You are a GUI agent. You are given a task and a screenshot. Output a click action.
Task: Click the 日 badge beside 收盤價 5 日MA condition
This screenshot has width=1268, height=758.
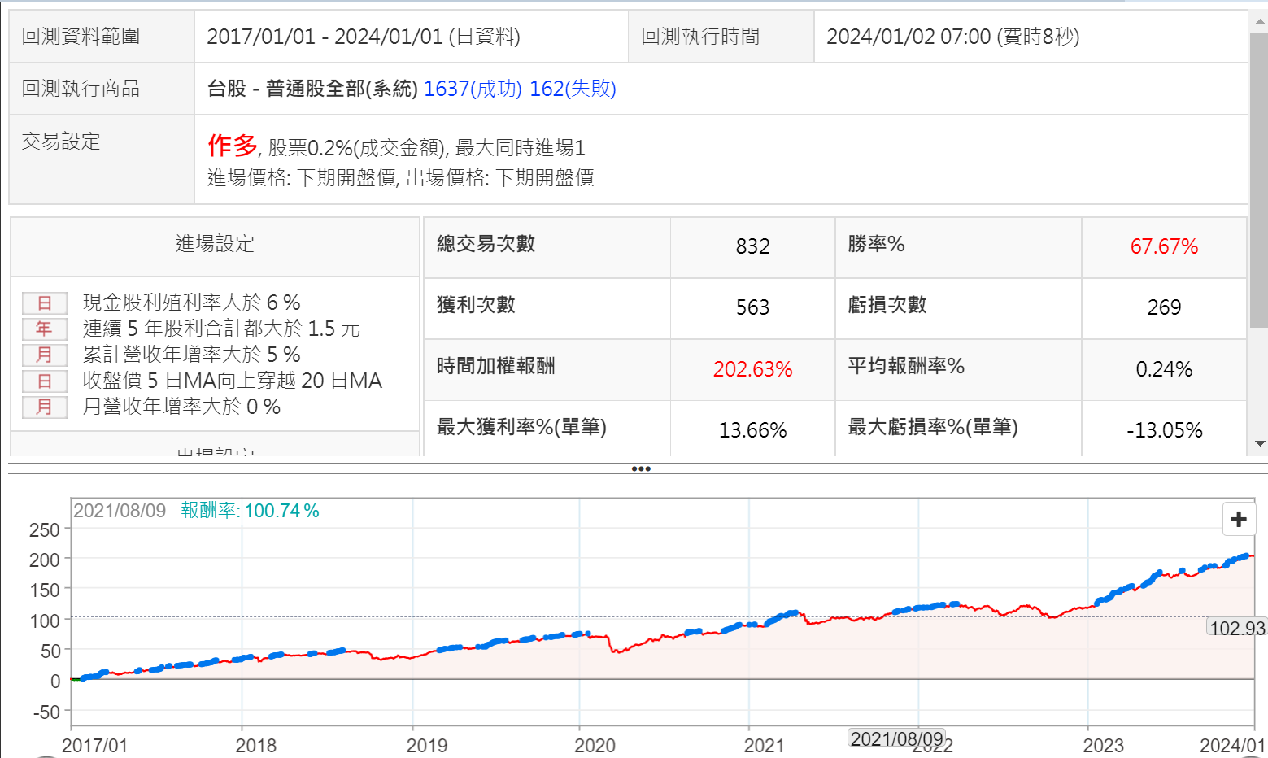[44, 381]
